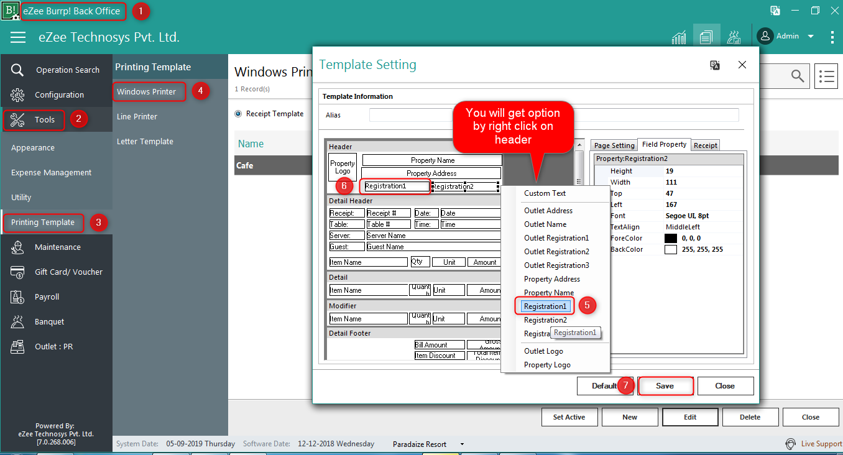This screenshot has width=843, height=455.
Task: Select the Property Name field in header
Action: pos(432,160)
